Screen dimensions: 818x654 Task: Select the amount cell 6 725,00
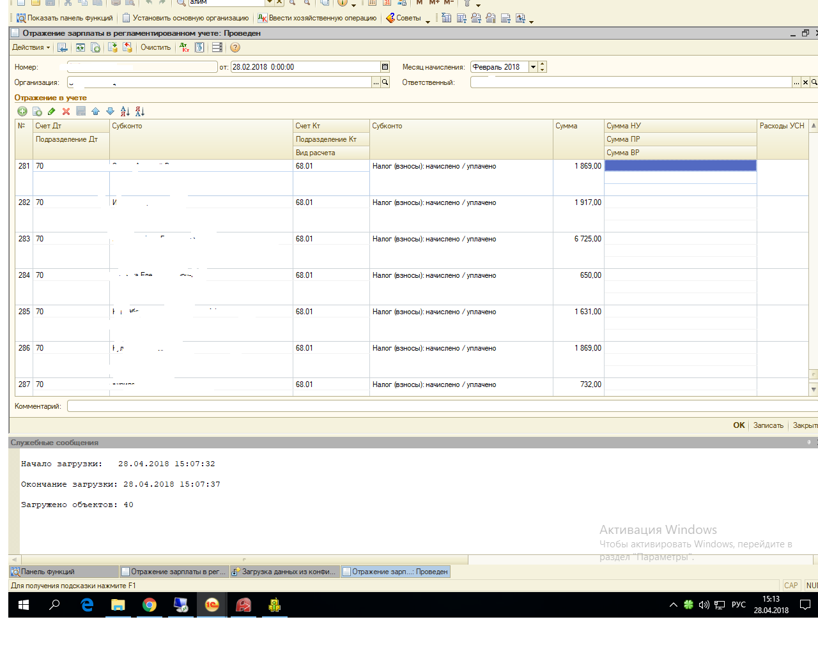pos(578,239)
